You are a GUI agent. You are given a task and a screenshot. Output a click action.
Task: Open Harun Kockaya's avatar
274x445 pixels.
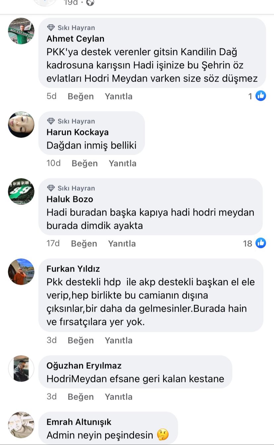tap(21, 125)
